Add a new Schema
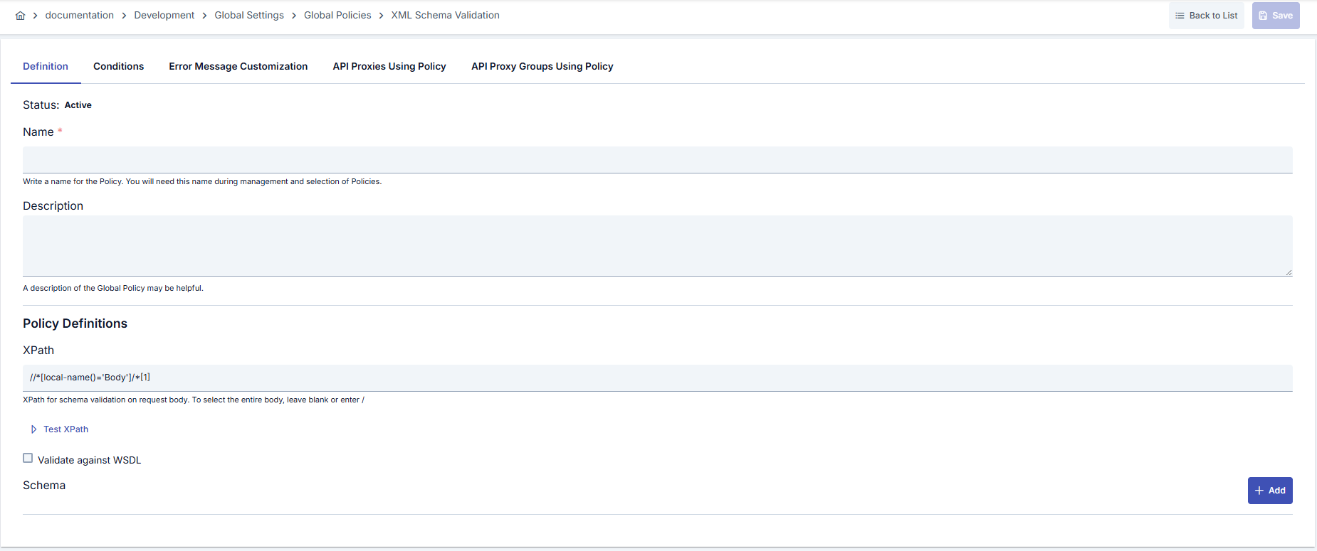Image resolution: width=1317 pixels, height=551 pixels. (1270, 491)
